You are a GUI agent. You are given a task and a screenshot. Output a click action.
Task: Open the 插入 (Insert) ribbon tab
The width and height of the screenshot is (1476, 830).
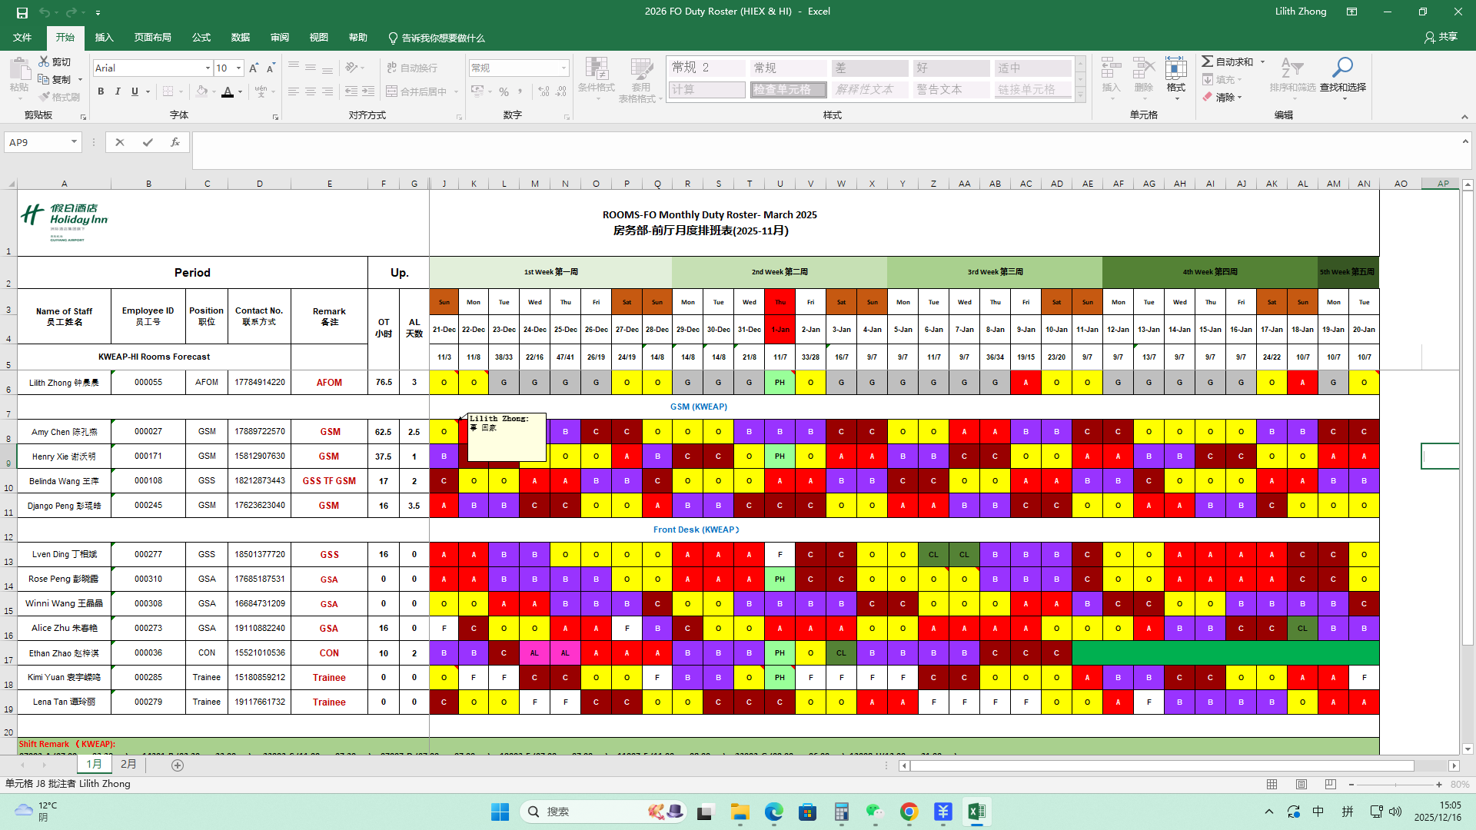[104, 38]
